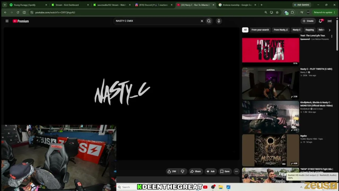Open Nasty C PLOT TWISTN thumbnail
This screenshot has width=339, height=191.
pyautogui.click(x=270, y=84)
